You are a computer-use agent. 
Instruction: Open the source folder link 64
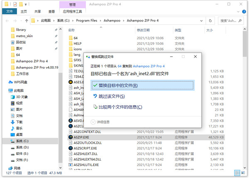tap(120, 66)
